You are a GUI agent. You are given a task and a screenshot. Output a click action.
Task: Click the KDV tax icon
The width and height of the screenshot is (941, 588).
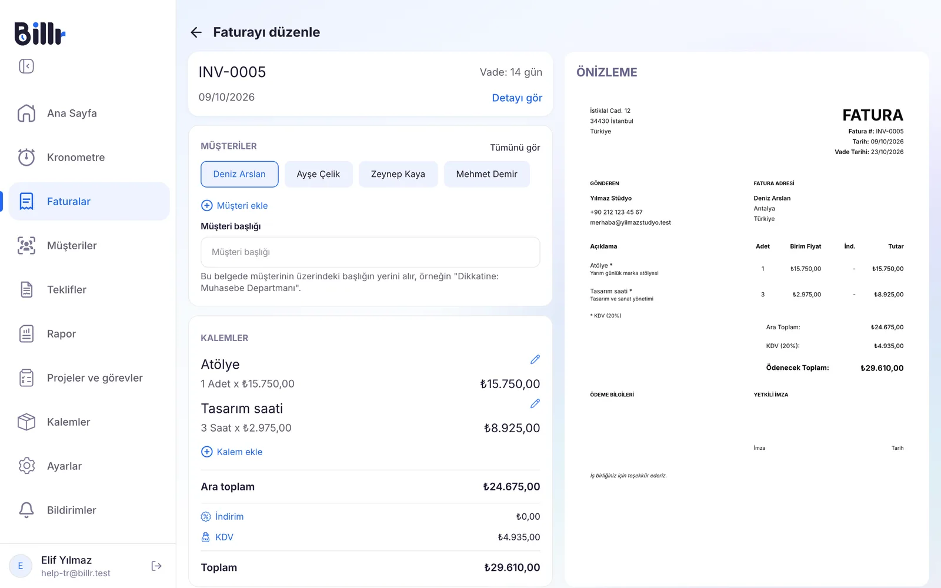[x=206, y=537]
